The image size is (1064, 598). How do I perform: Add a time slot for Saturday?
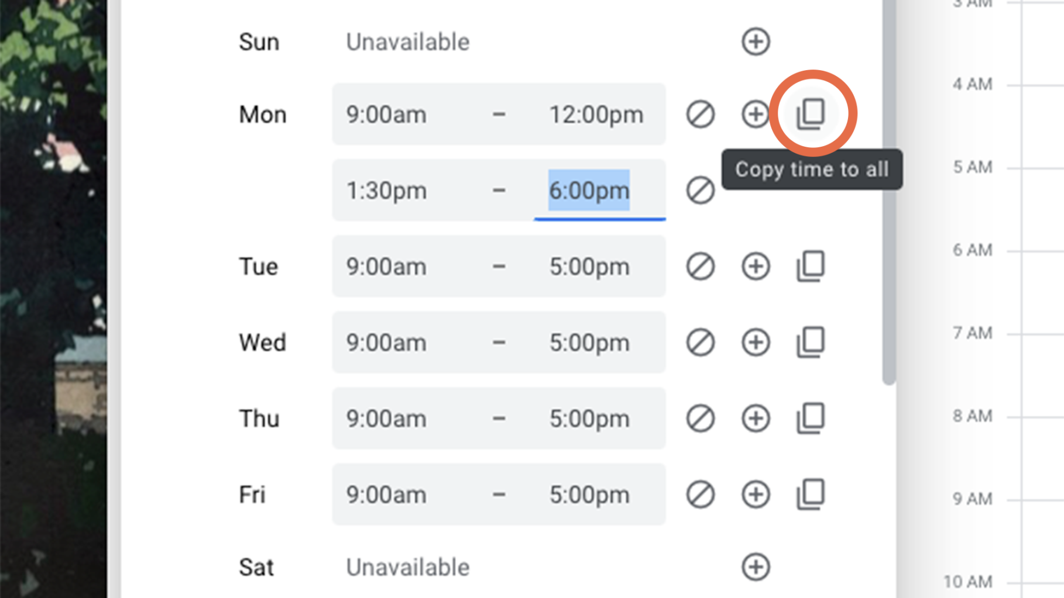point(755,566)
